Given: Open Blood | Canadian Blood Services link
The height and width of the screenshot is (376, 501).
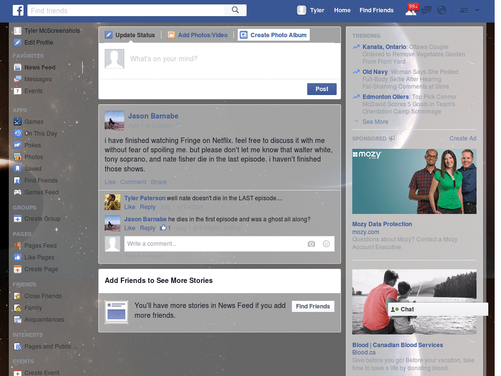Looking at the screenshot, I should (397, 345).
